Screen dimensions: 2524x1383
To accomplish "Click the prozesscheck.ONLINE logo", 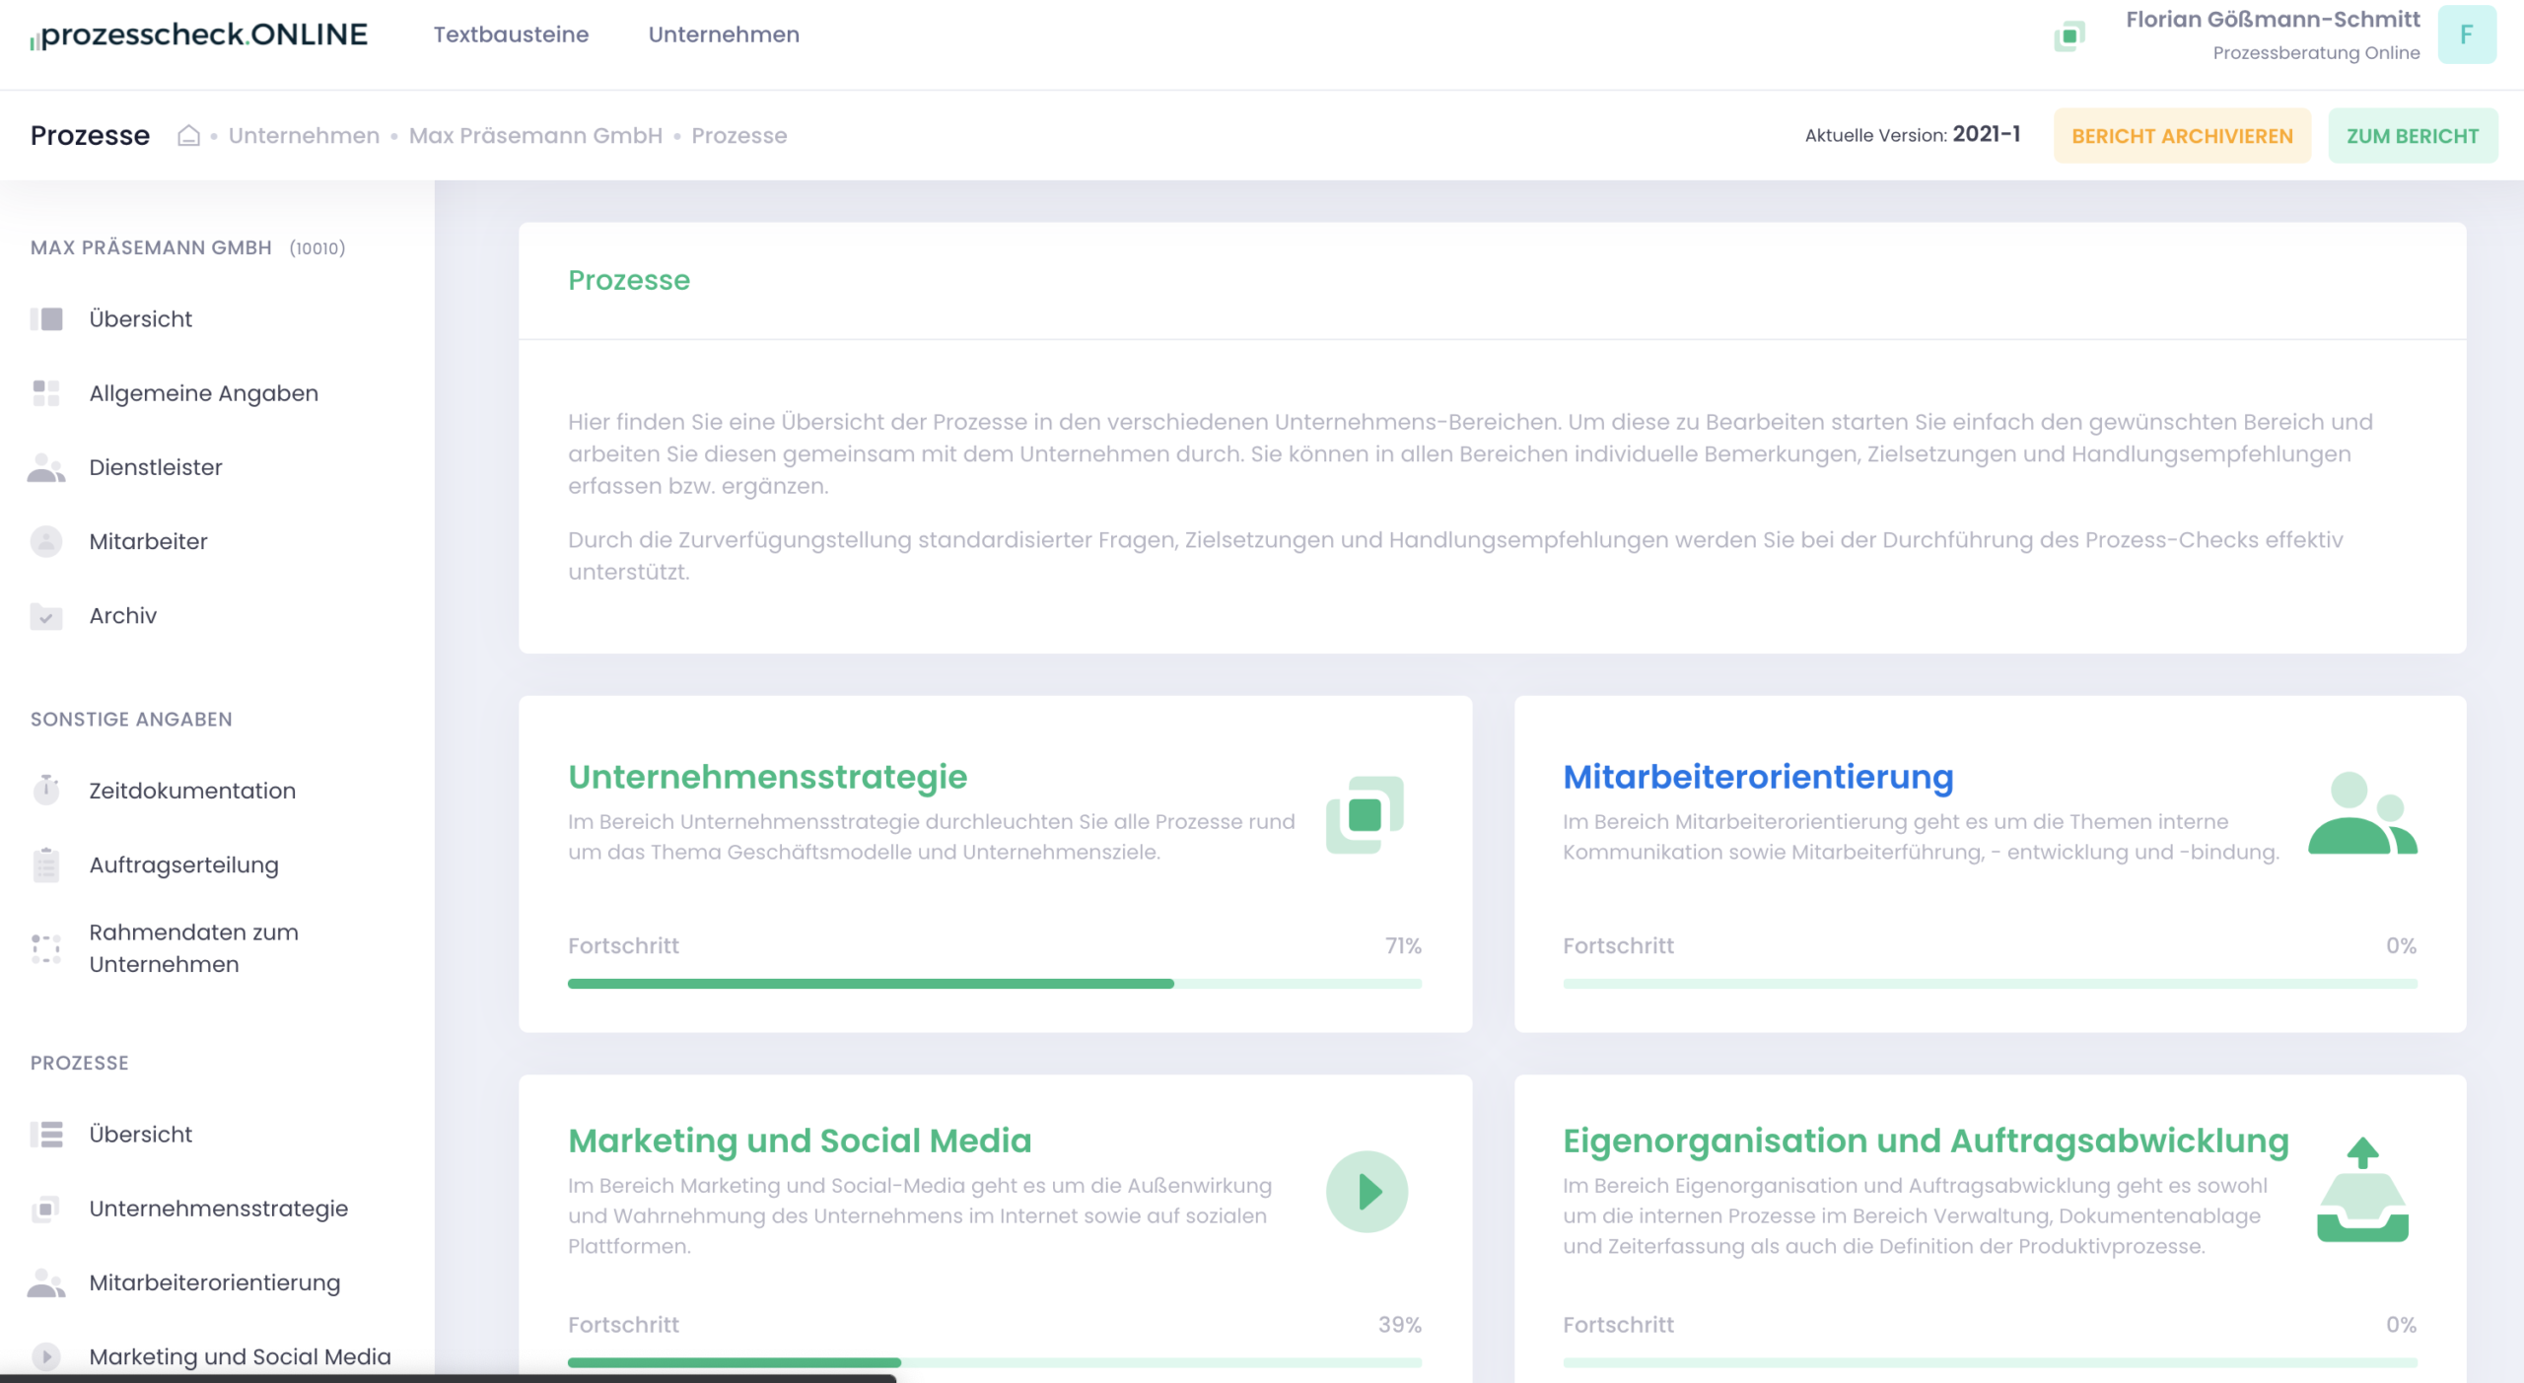I will (x=198, y=35).
